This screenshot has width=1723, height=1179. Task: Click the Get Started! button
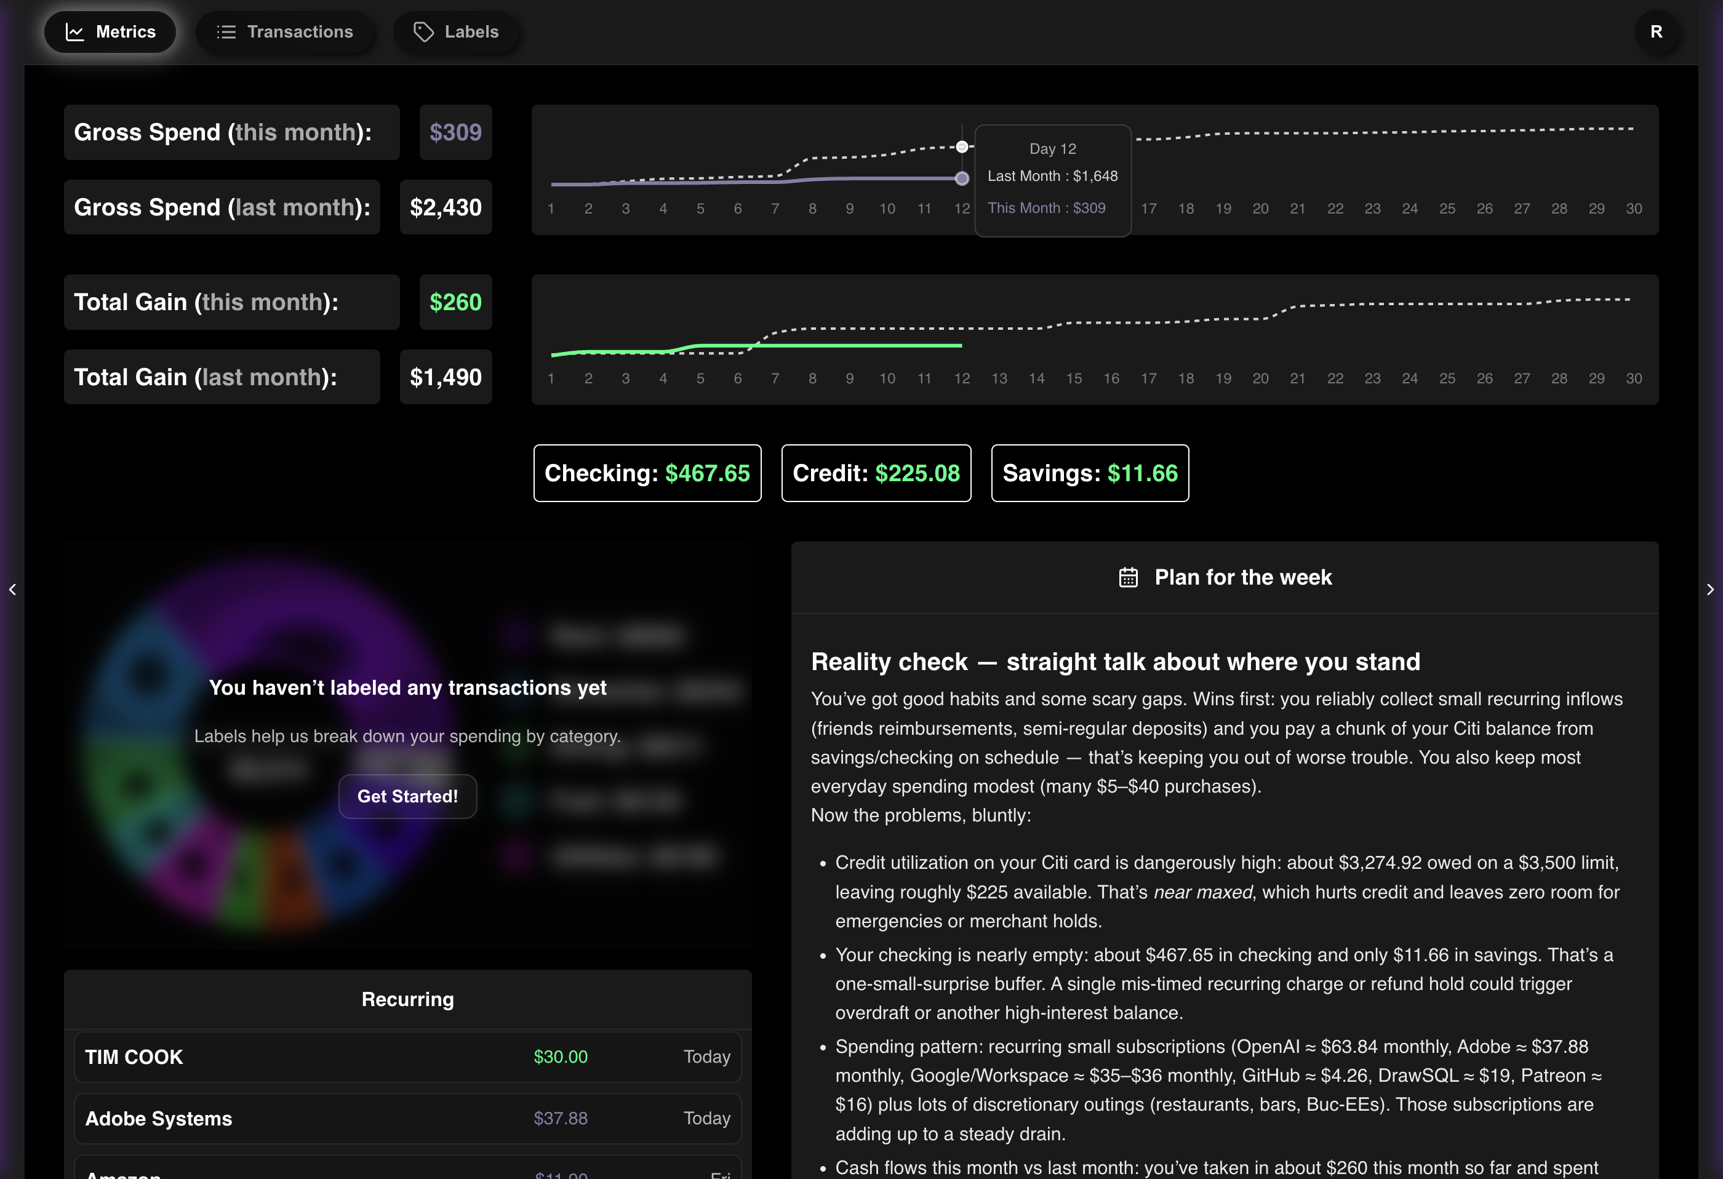[407, 796]
